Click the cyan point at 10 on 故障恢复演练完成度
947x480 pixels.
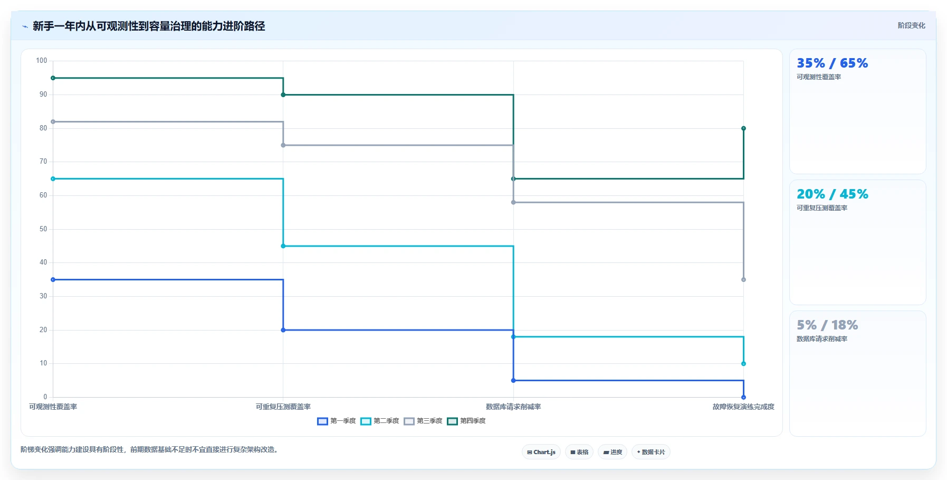click(743, 364)
